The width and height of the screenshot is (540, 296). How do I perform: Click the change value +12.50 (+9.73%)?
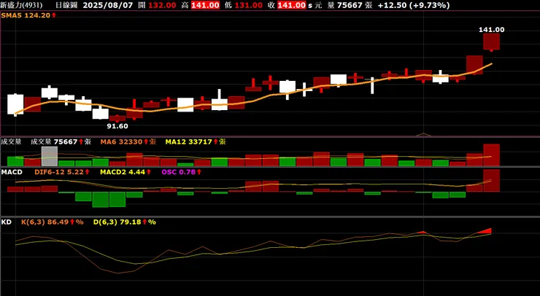click(414, 5)
